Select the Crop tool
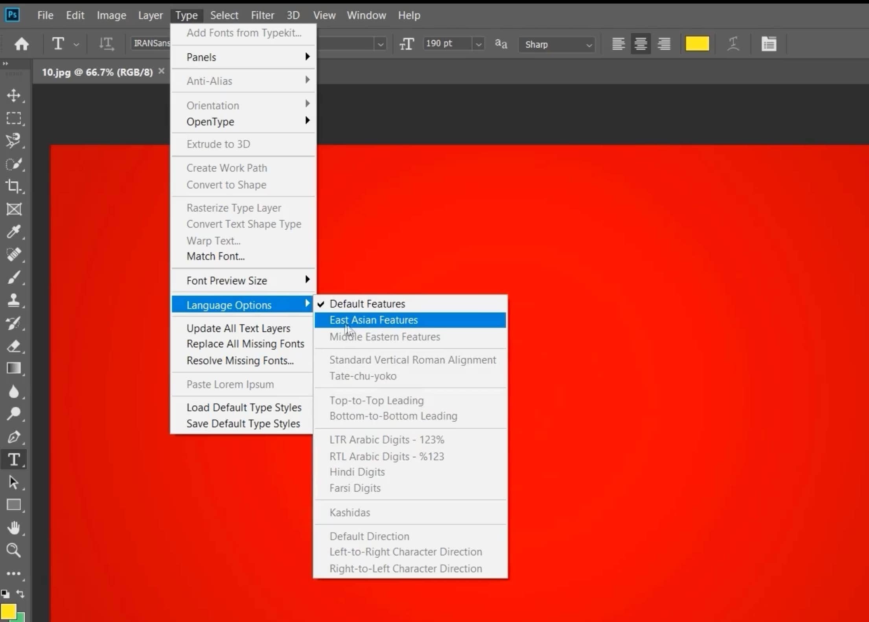 pos(14,186)
